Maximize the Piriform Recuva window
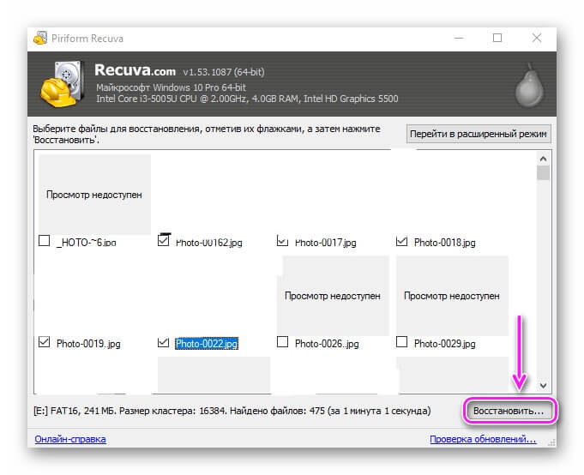The height and width of the screenshot is (475, 584). tap(497, 38)
